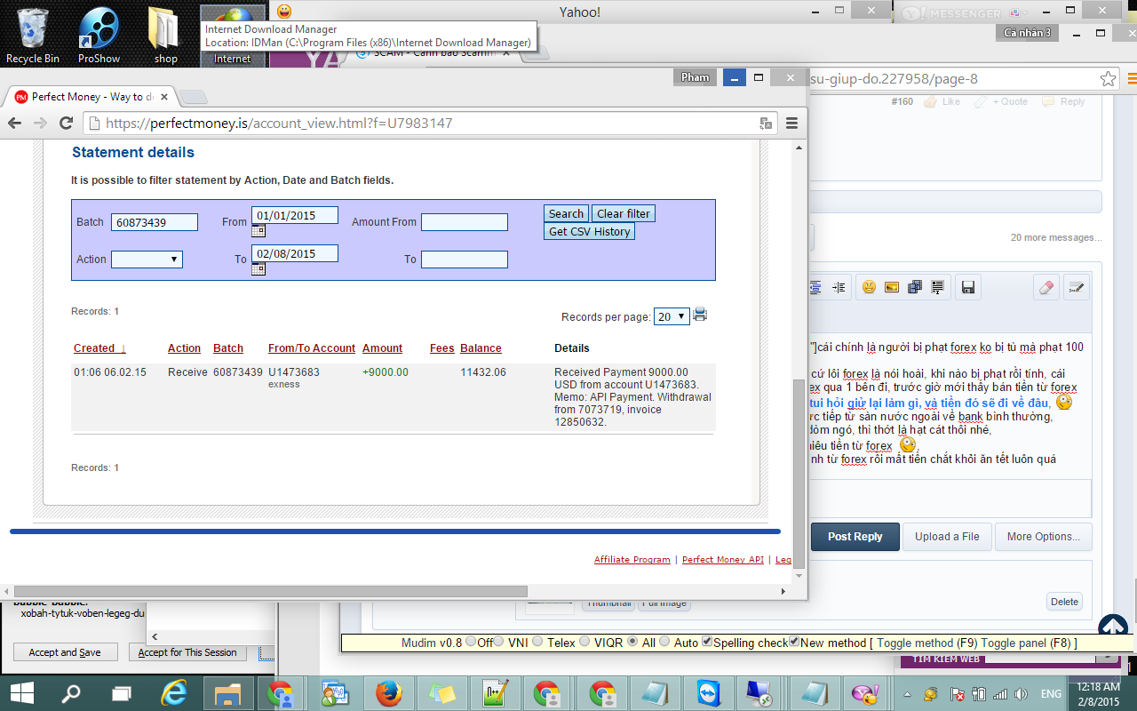Open the Perfect Money API link
Viewport: 1137px width, 711px height.
pyautogui.click(x=723, y=560)
